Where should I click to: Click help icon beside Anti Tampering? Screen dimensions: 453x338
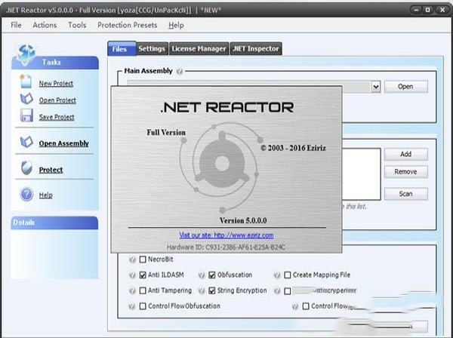[x=132, y=290]
